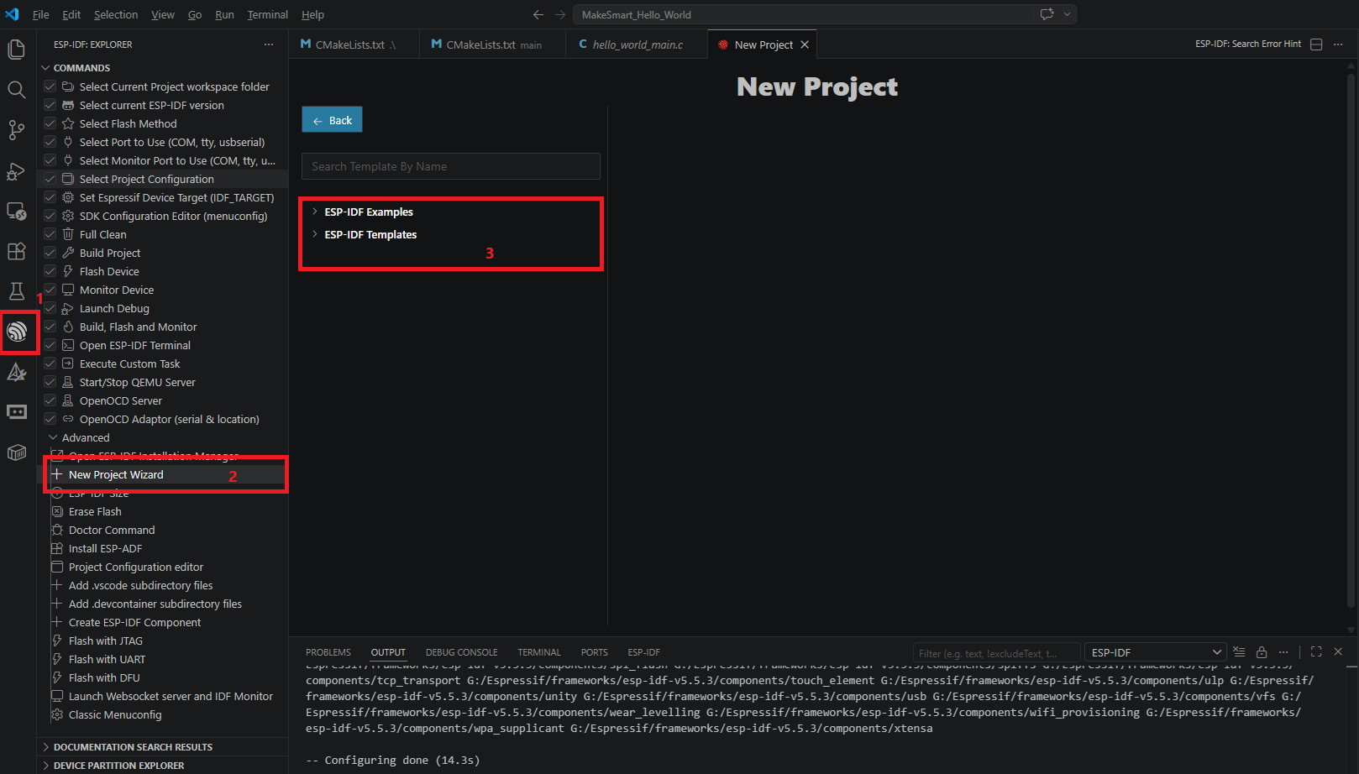Open the ESP-IDF Explorer more actions menu
Viewport: 1359px width, 774px height.
(x=269, y=44)
